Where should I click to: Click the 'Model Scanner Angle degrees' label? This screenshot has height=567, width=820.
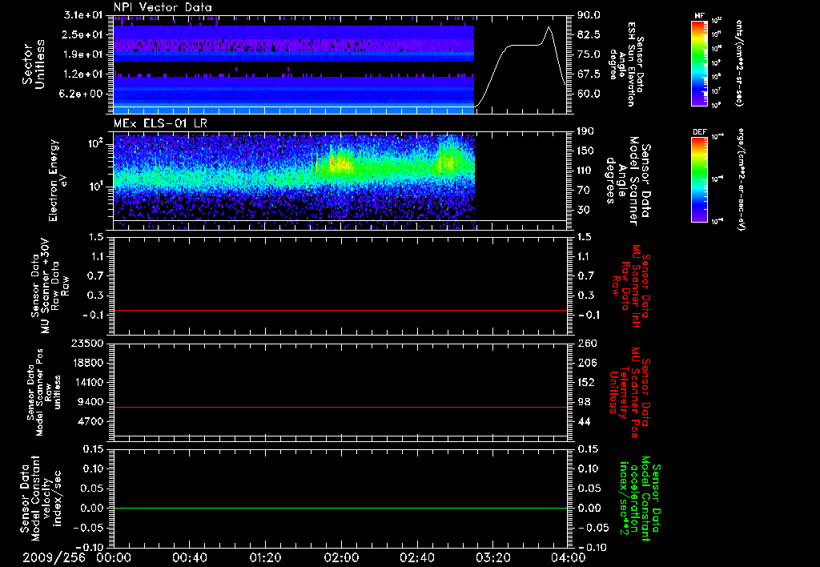629,181
